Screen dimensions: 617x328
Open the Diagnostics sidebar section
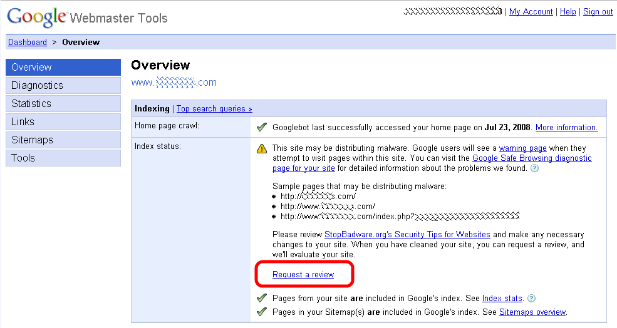pos(63,85)
